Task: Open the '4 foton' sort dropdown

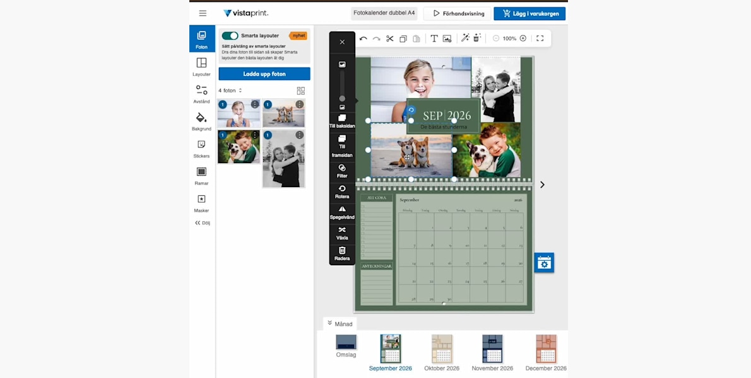Action: click(230, 91)
